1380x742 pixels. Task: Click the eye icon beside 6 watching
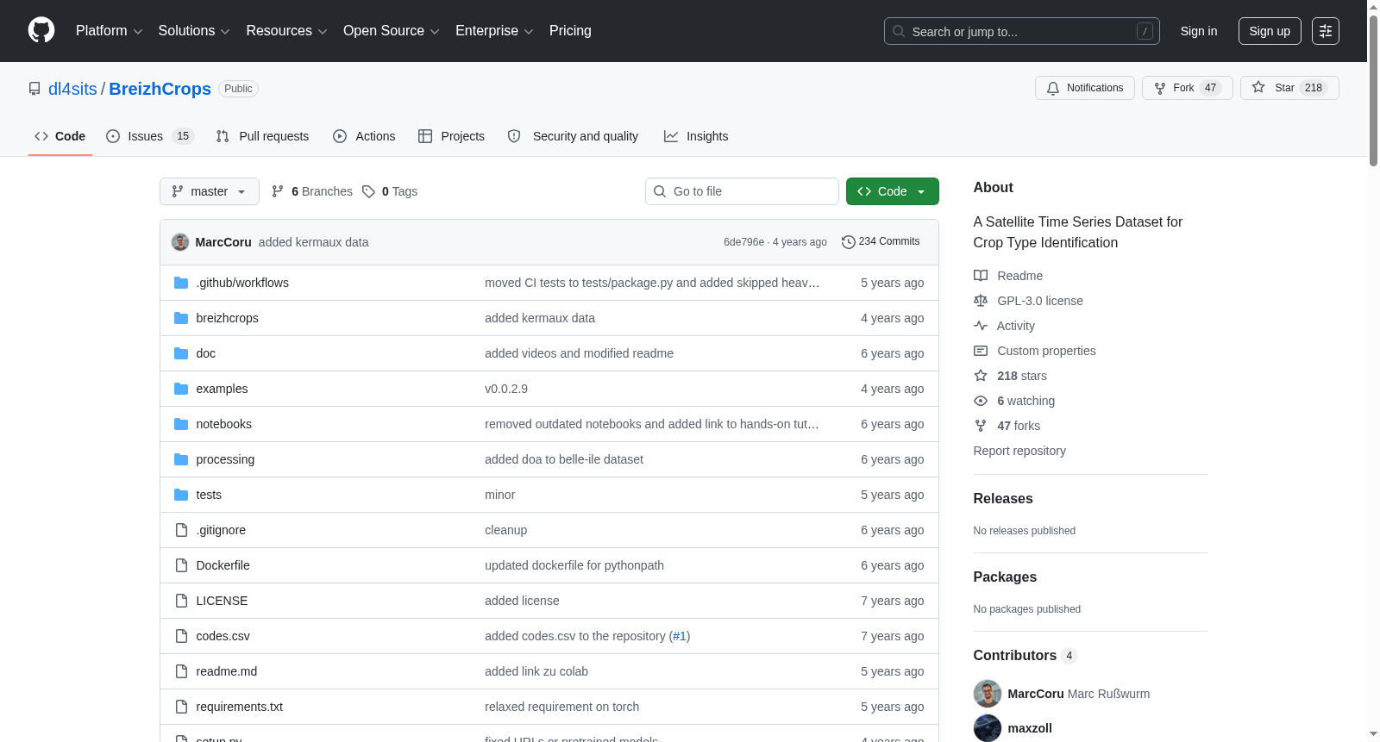tap(981, 401)
